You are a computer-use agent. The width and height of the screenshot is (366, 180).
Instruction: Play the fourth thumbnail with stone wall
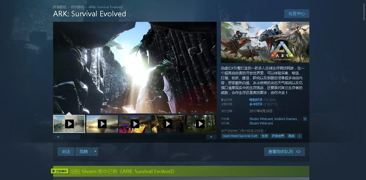tap(167, 124)
